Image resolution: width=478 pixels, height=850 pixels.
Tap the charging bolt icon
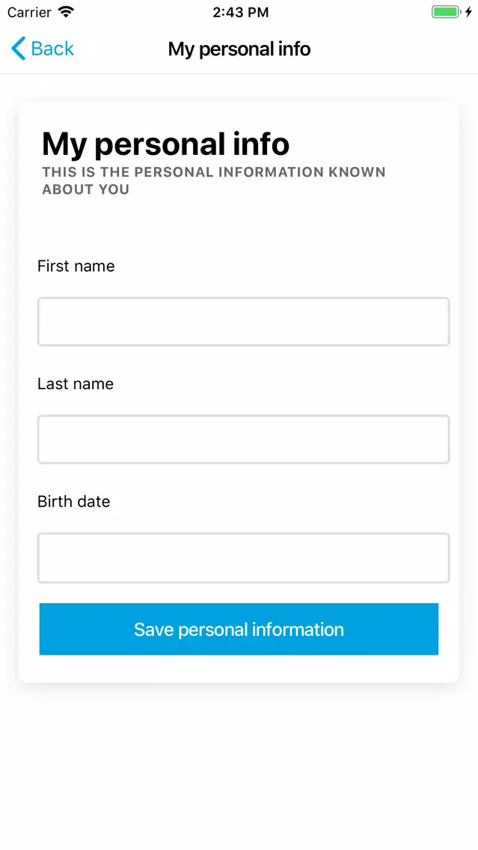click(x=469, y=12)
